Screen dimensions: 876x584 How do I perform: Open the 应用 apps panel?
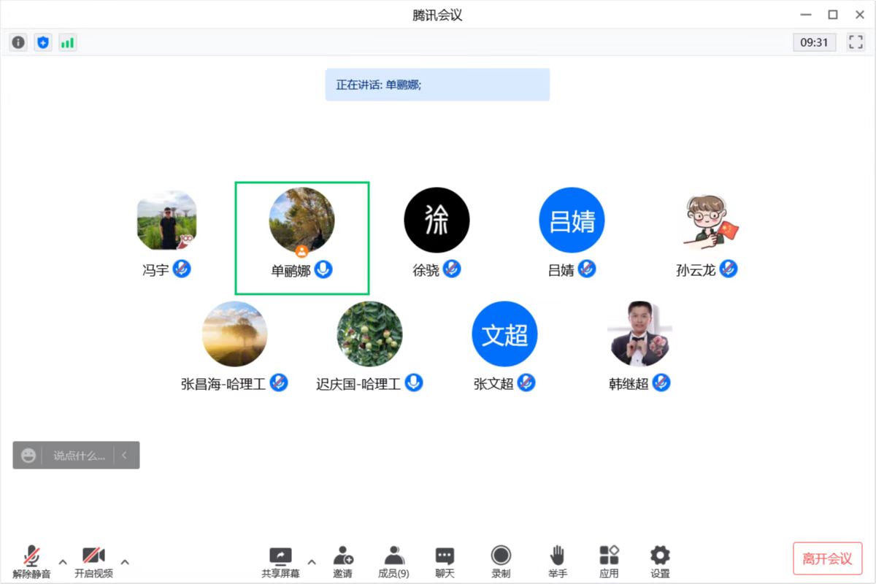[609, 561]
